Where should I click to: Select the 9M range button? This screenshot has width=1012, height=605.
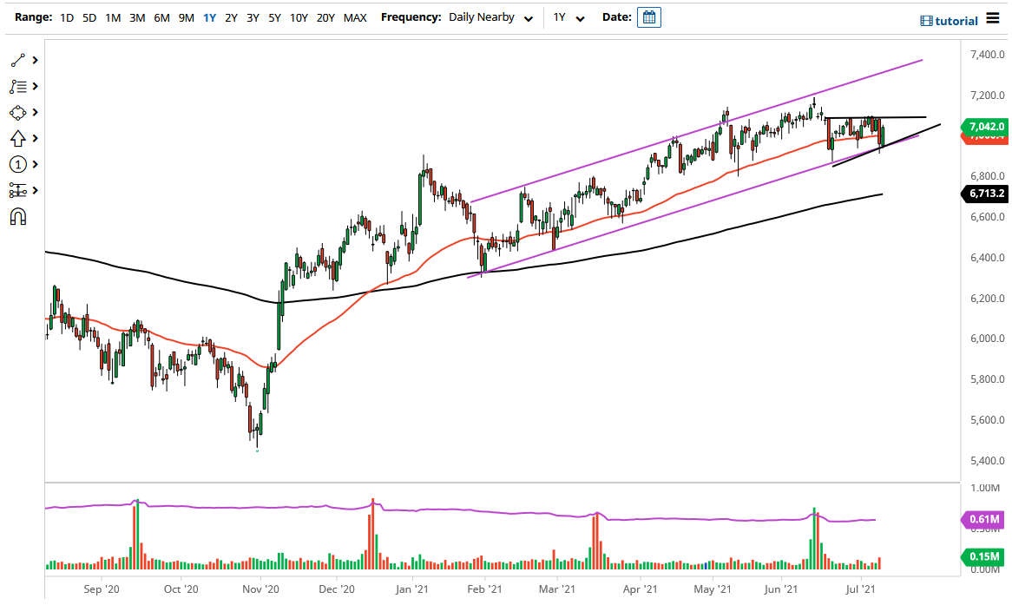(x=185, y=16)
